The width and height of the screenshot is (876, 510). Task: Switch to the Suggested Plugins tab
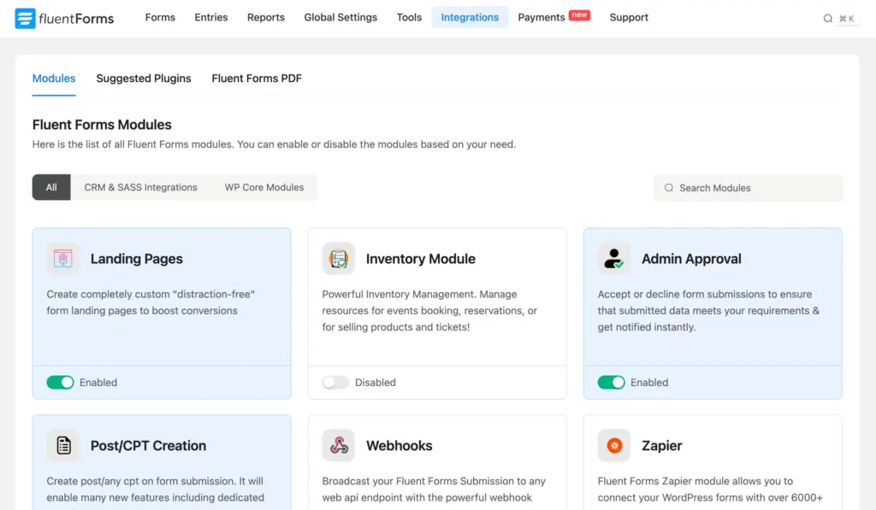(x=144, y=79)
